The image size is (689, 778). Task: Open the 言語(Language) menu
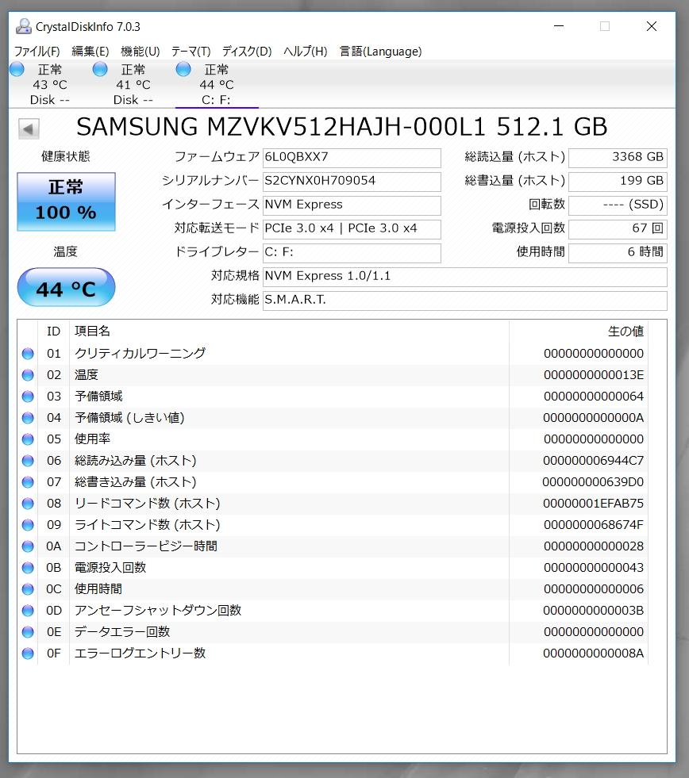tap(380, 52)
